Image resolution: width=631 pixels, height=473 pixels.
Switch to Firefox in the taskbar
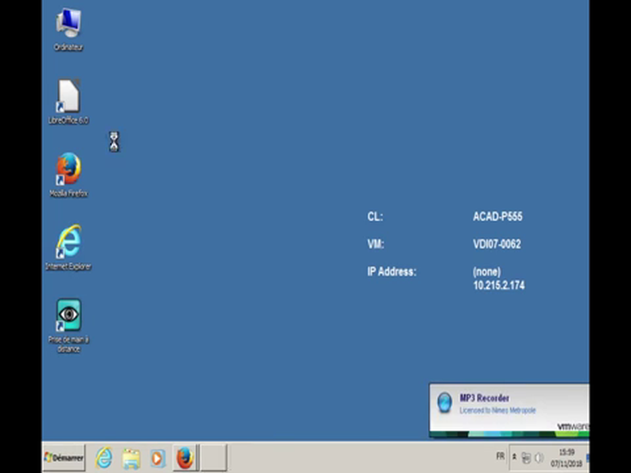pyautogui.click(x=185, y=457)
